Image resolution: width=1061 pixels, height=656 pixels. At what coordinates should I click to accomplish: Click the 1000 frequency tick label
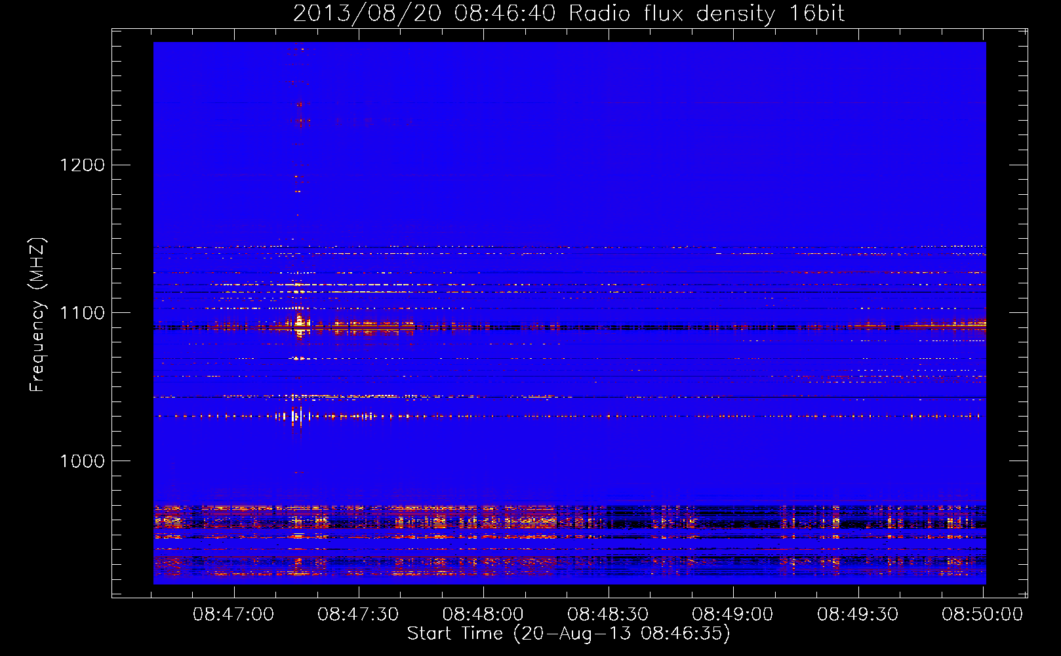(x=82, y=461)
